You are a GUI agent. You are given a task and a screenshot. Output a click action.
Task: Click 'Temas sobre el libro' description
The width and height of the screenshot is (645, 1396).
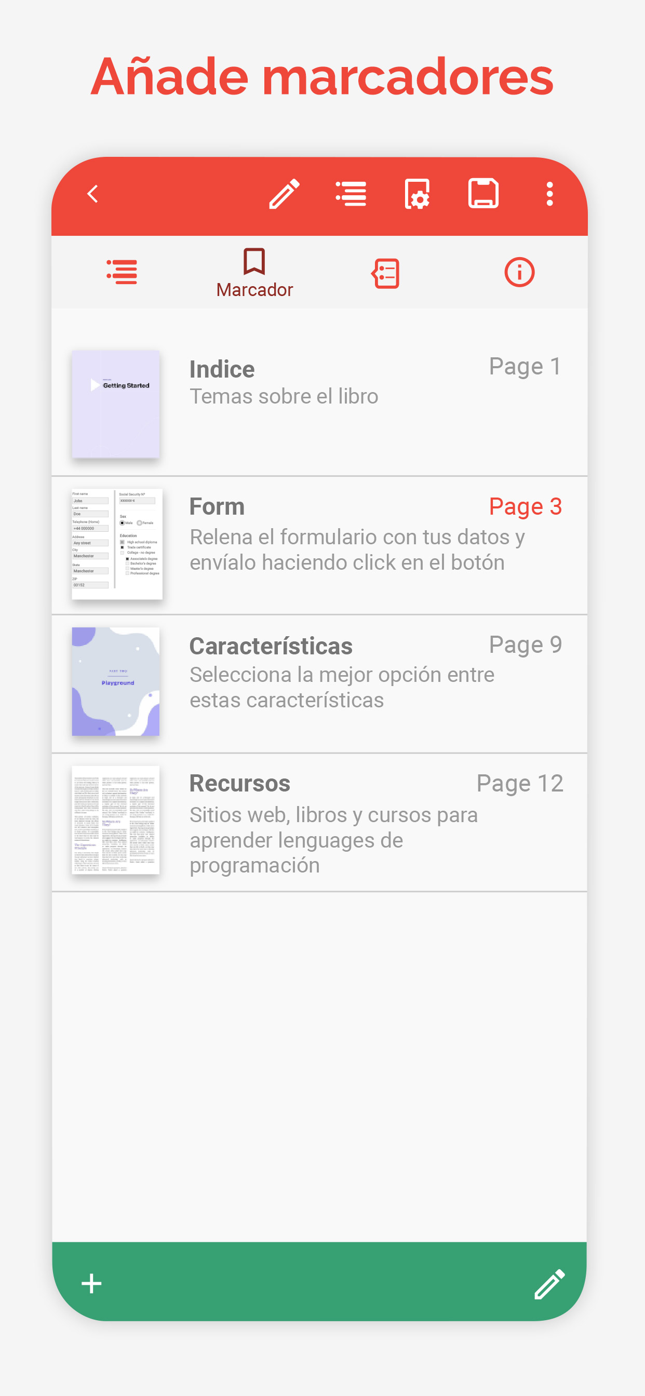pos(284,397)
